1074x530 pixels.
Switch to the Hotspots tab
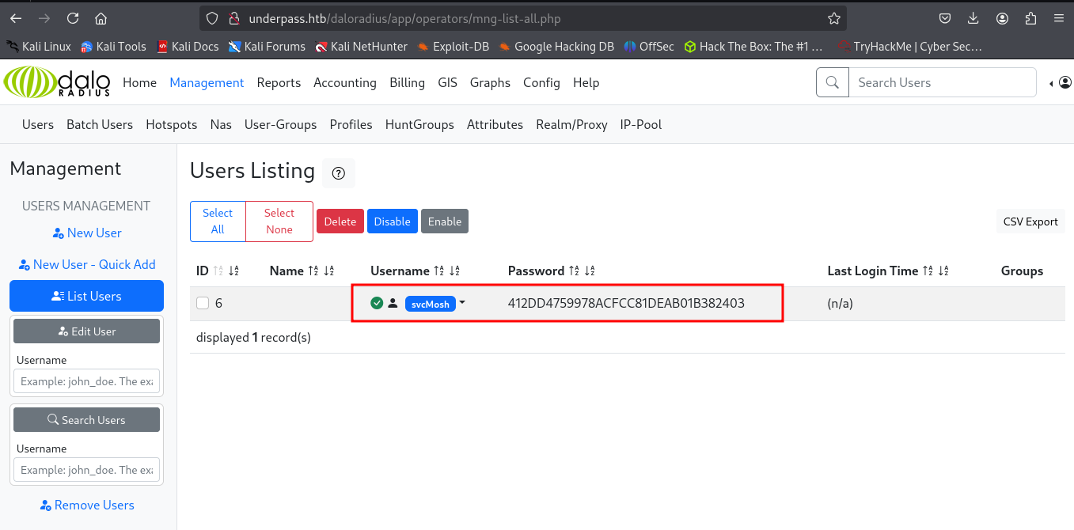click(171, 124)
